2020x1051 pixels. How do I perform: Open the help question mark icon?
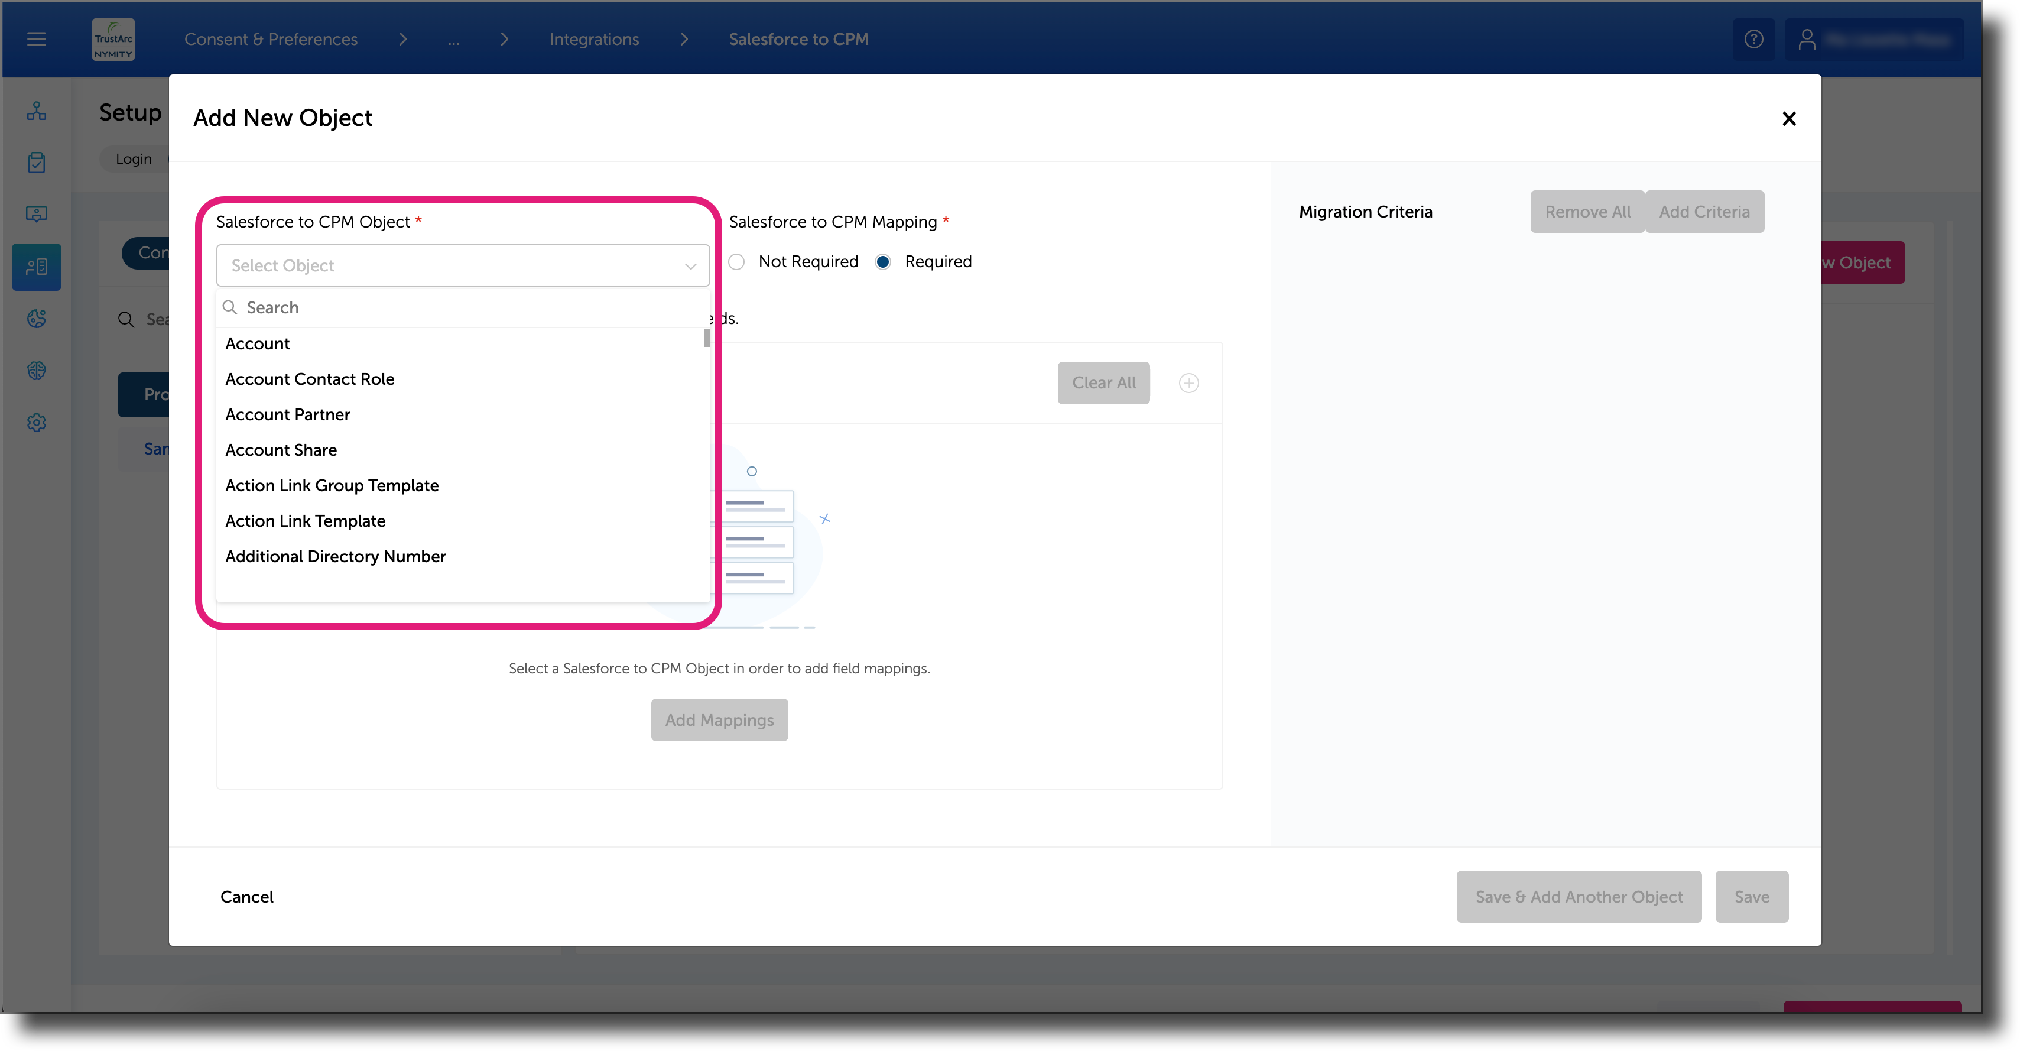click(1753, 39)
